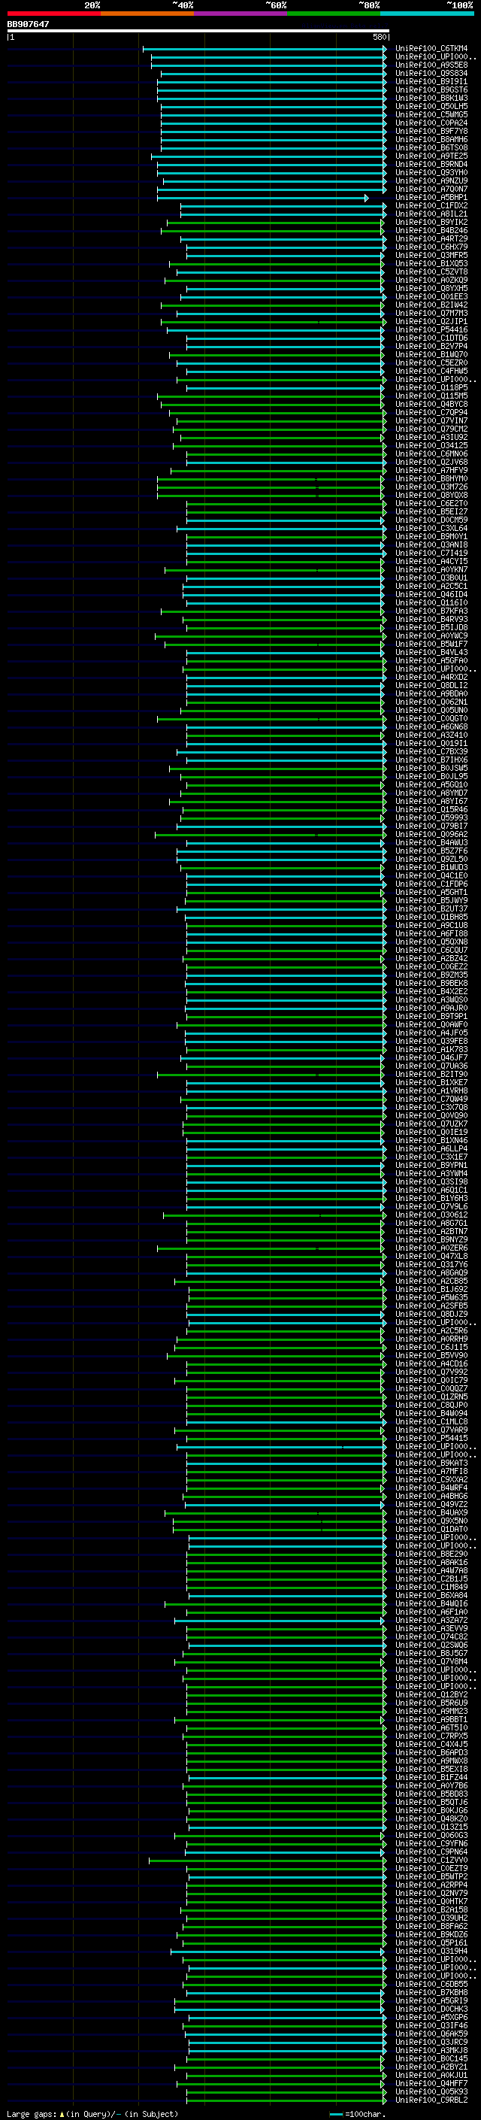Image resolution: width=481 pixels, height=2120 pixels.
Task: Select label UniRef100_B9T9P1
Action: pos(431,1017)
